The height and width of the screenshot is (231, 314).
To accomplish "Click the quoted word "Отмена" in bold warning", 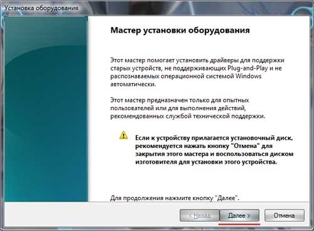I will 246,146.
